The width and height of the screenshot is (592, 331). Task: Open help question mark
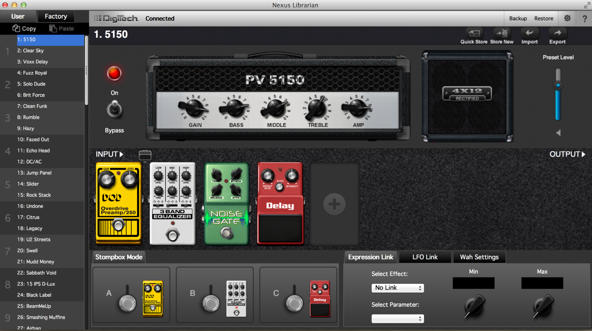585,18
